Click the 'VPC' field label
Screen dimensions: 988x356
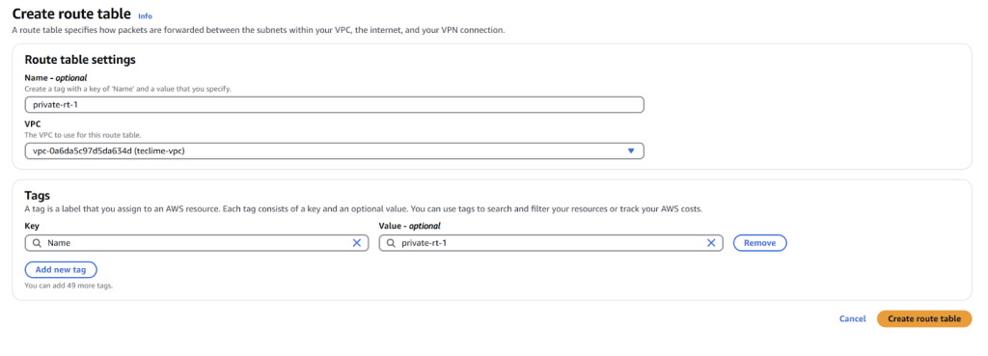(33, 124)
